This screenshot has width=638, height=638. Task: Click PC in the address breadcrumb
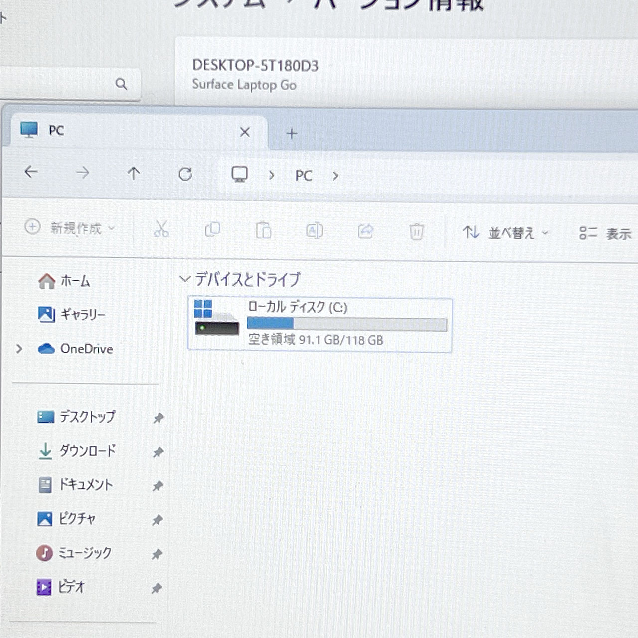pyautogui.click(x=304, y=176)
